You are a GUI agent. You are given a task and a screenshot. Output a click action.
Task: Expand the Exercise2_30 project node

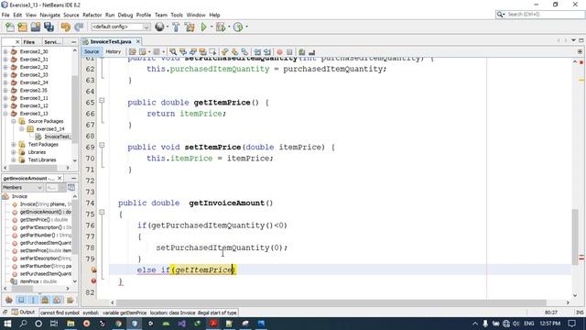5,51
